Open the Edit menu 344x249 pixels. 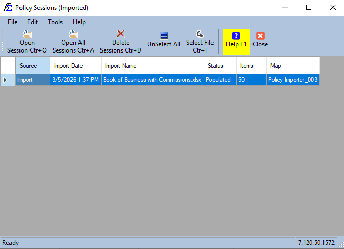[33, 22]
